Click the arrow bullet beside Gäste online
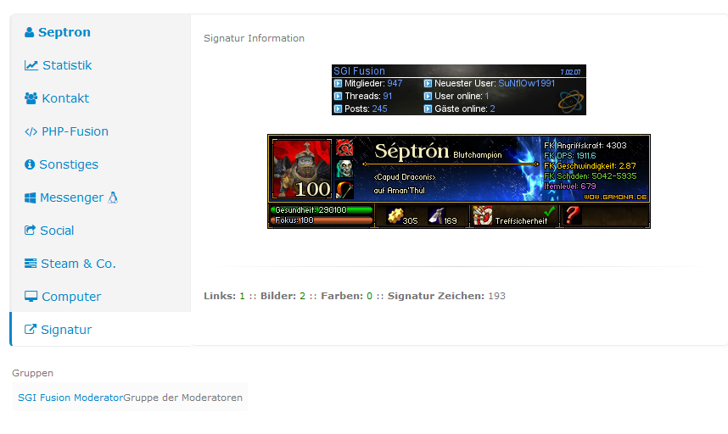The image size is (728, 434). point(428,109)
